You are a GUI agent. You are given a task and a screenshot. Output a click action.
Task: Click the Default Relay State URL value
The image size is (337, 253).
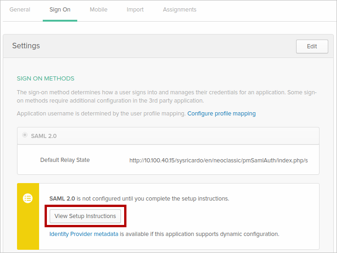pyautogui.click(x=218, y=161)
